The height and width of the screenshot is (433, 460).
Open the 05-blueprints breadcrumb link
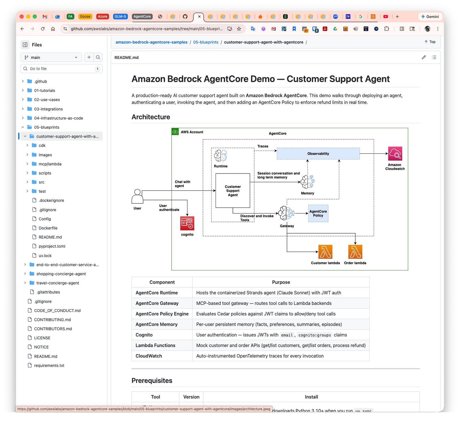tap(206, 42)
